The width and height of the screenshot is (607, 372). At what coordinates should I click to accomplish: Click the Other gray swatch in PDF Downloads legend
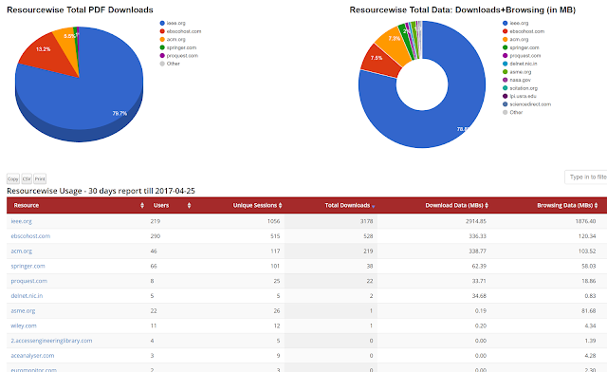[x=162, y=64]
